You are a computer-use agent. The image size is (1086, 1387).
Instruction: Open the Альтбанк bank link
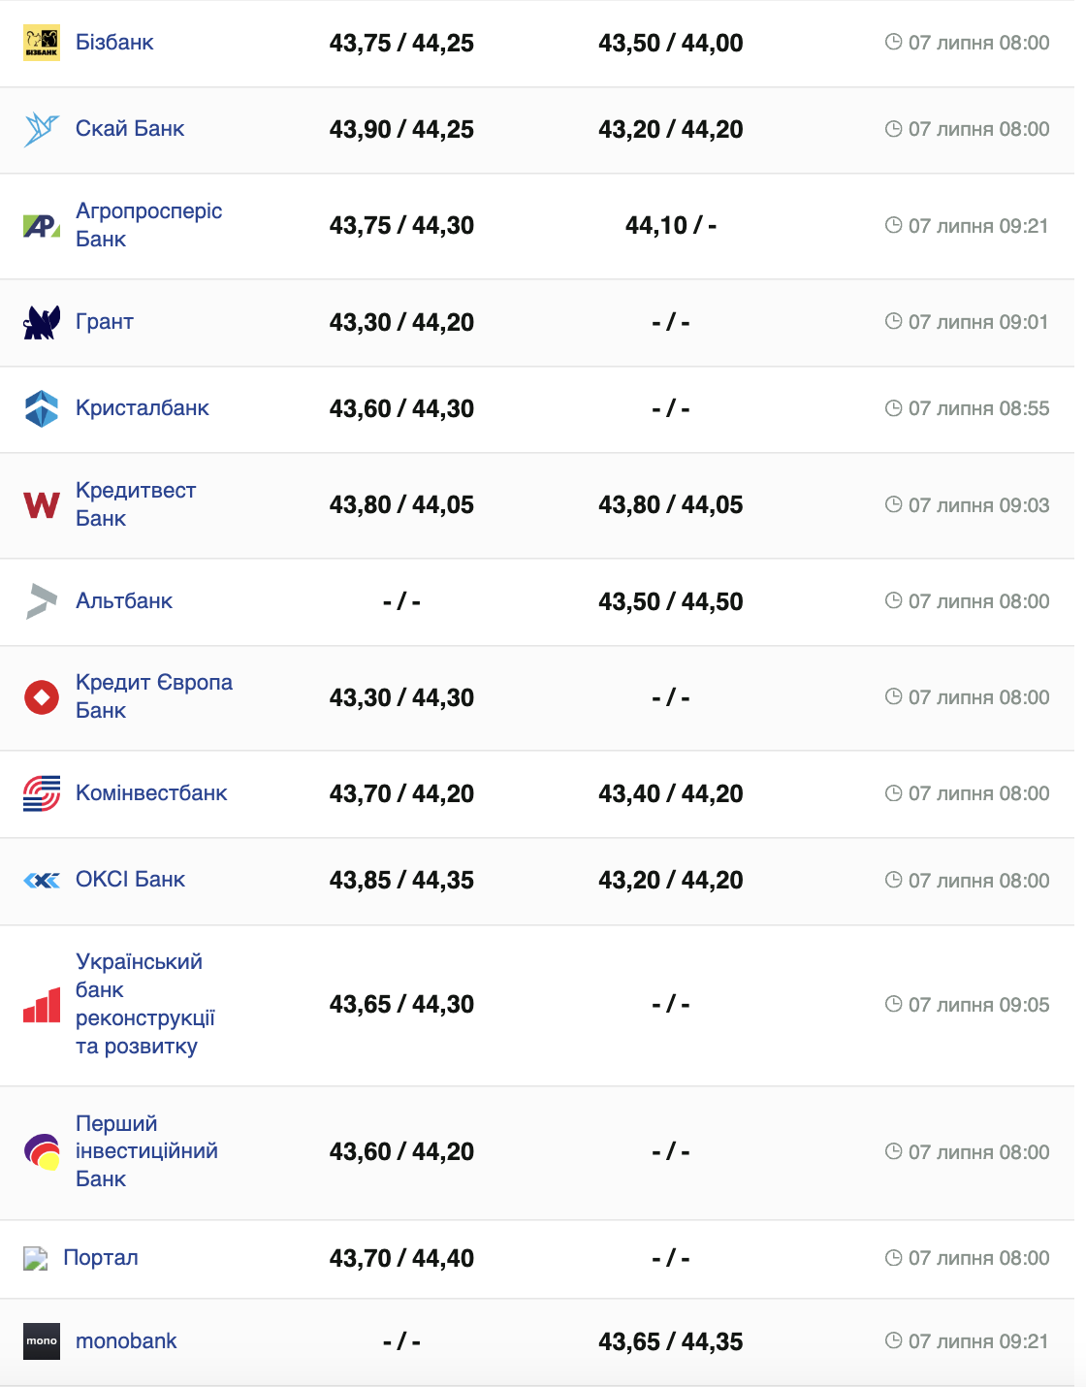(x=124, y=601)
